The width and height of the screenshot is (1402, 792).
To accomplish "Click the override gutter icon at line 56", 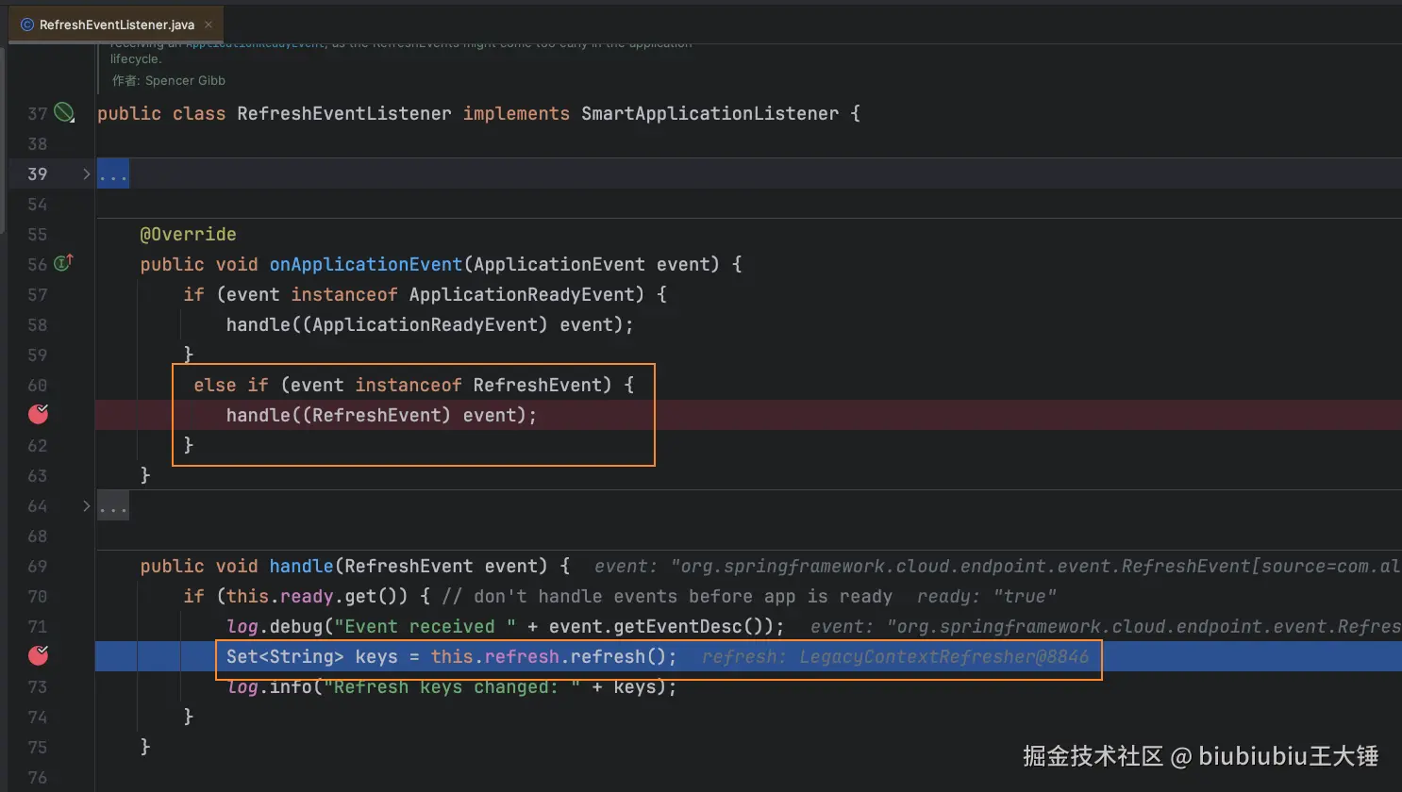I will point(63,263).
